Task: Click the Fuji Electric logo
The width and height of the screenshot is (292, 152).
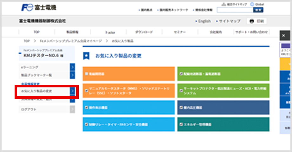Action: (x=39, y=8)
